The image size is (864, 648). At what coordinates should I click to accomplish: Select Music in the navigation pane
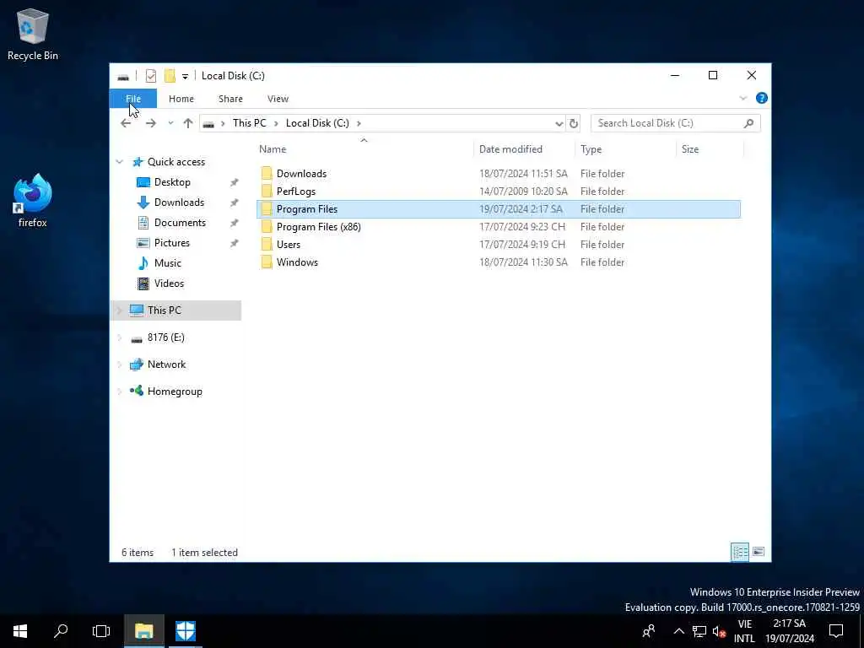click(168, 263)
